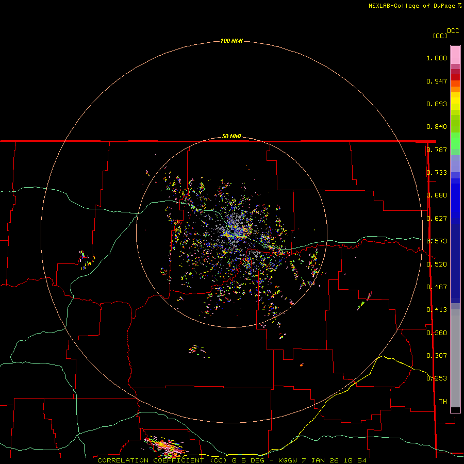
Task: Click the TH threshold label on the legend
Action: [x=443, y=402]
